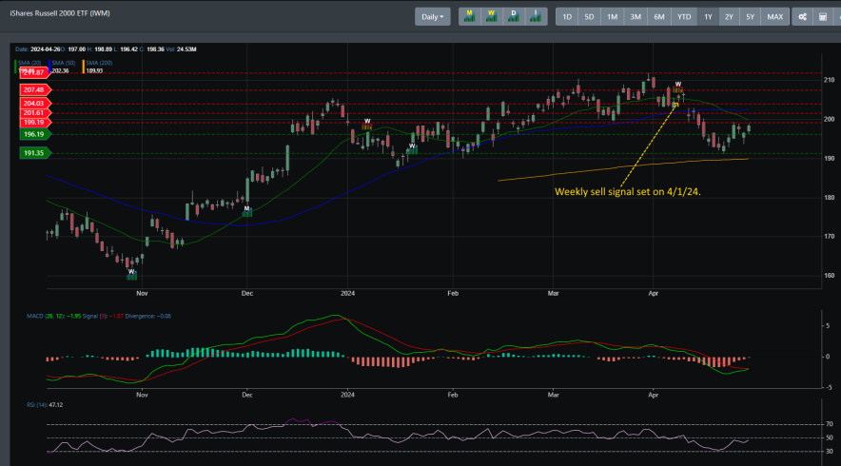
Task: Click the close value 198.36
Action: click(x=155, y=49)
